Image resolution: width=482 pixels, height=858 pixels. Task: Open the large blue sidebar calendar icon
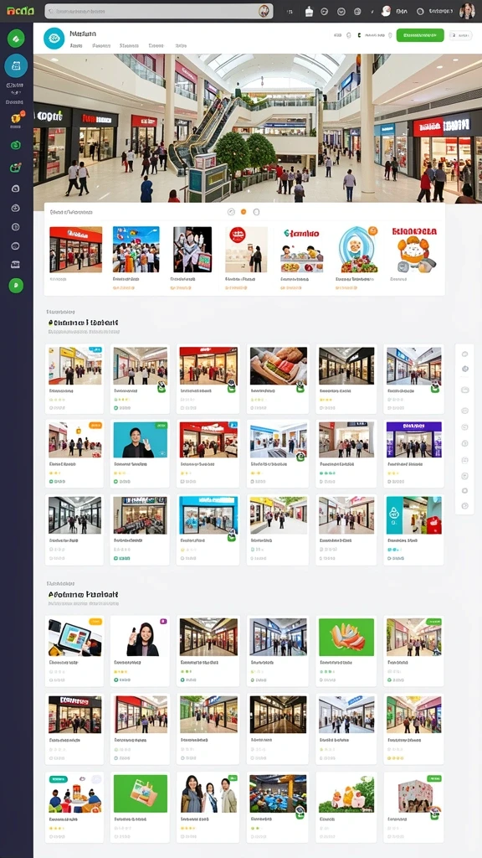[16, 65]
